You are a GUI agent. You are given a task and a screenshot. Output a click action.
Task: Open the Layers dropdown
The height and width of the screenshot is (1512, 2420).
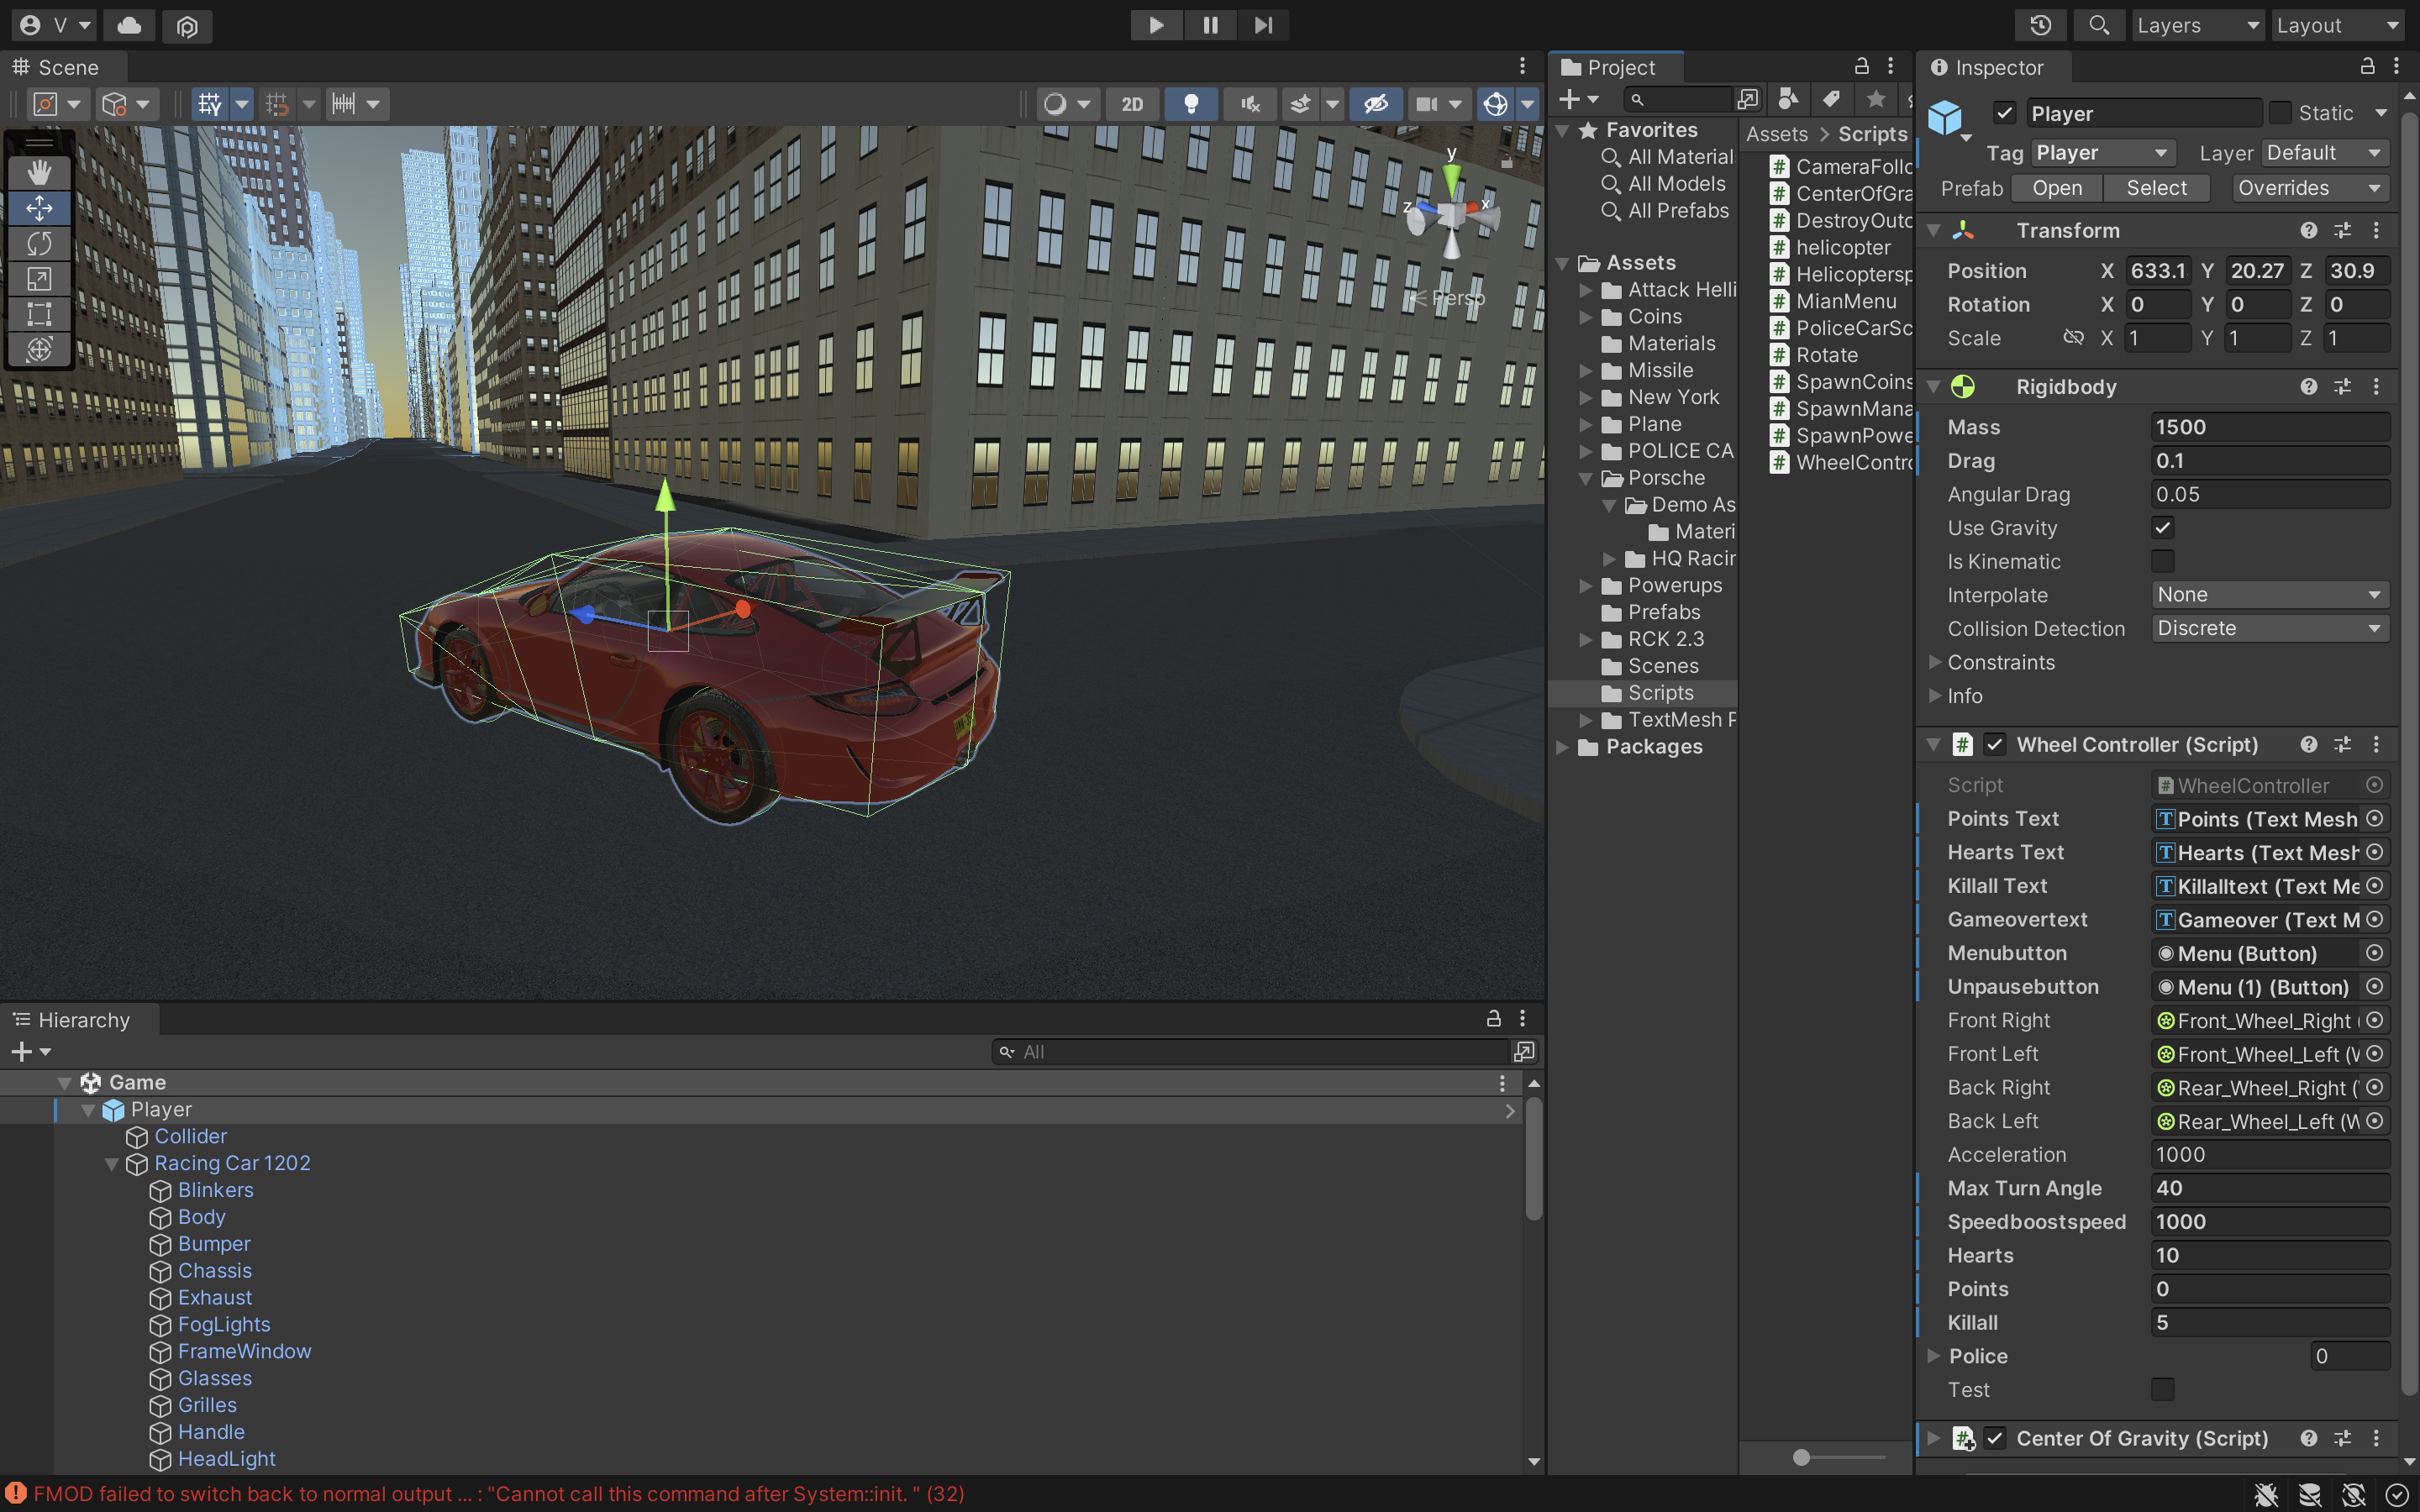click(2196, 25)
